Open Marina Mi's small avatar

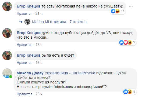pos(27,22)
